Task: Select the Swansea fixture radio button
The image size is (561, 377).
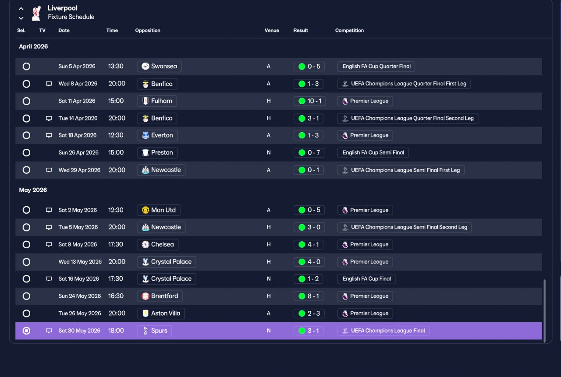Action: [x=26, y=67]
